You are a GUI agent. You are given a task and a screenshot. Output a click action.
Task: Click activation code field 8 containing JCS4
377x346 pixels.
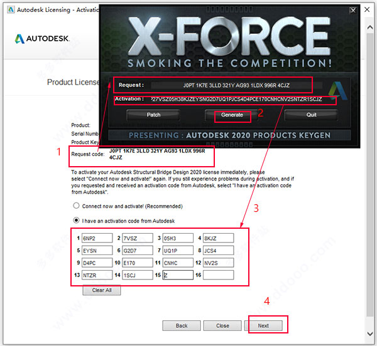218,250
